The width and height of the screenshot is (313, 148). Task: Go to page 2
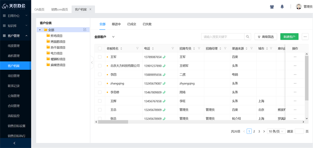tap(254, 131)
